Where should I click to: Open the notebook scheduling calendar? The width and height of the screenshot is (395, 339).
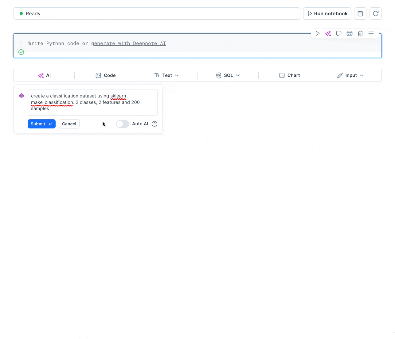360,13
